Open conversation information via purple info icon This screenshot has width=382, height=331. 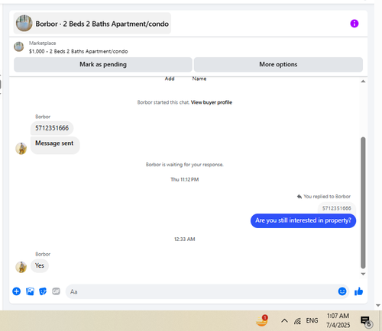[x=354, y=24]
